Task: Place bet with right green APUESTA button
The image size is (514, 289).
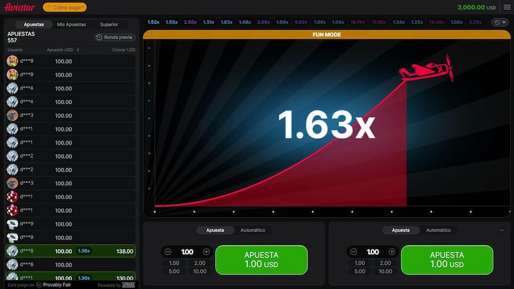Action: (447, 260)
